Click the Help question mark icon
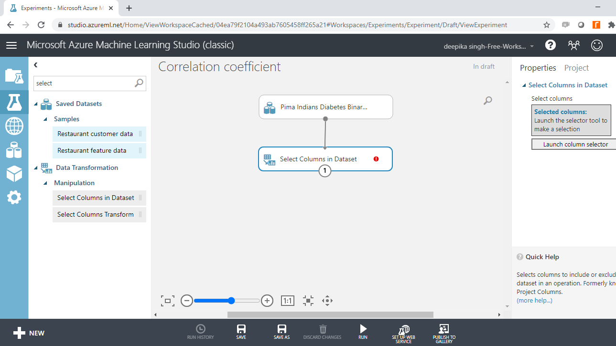The width and height of the screenshot is (616, 346). [551, 45]
